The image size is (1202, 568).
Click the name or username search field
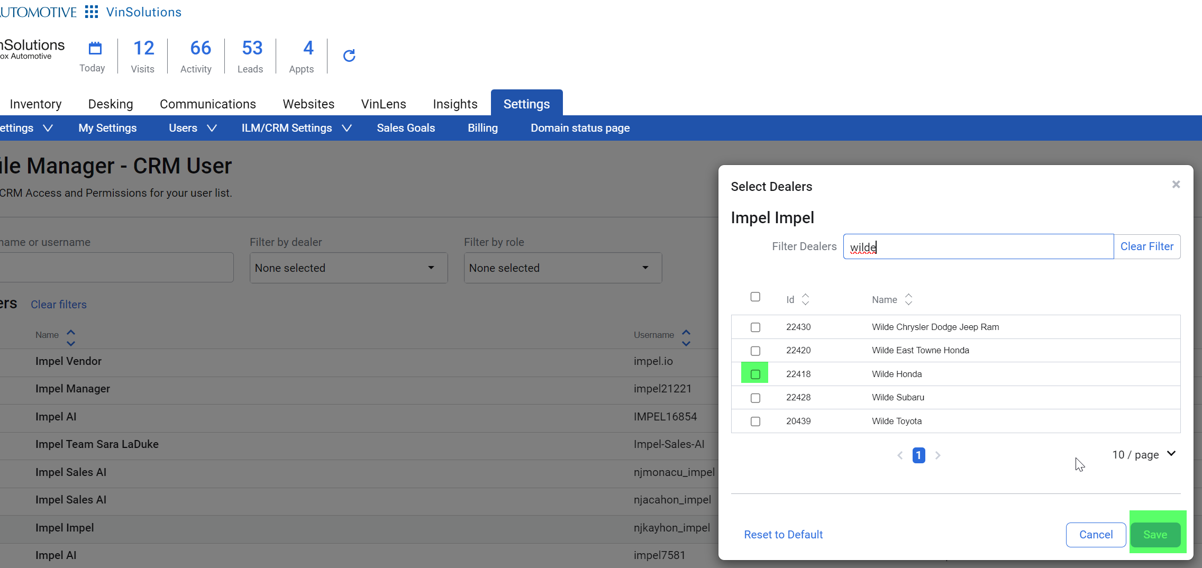coord(116,268)
